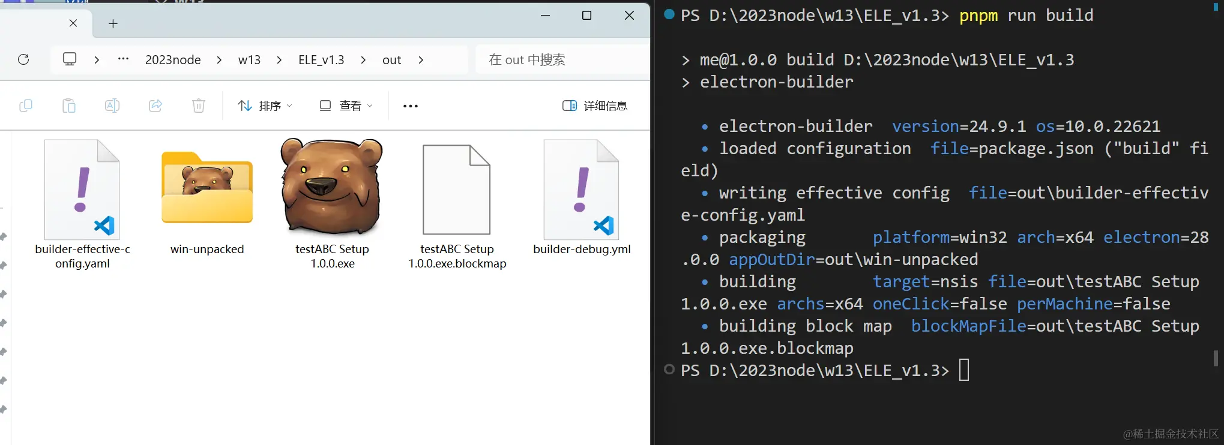Click the Copy icon on the toolbar
Screen dimensions: 1224x445
[x=26, y=106]
